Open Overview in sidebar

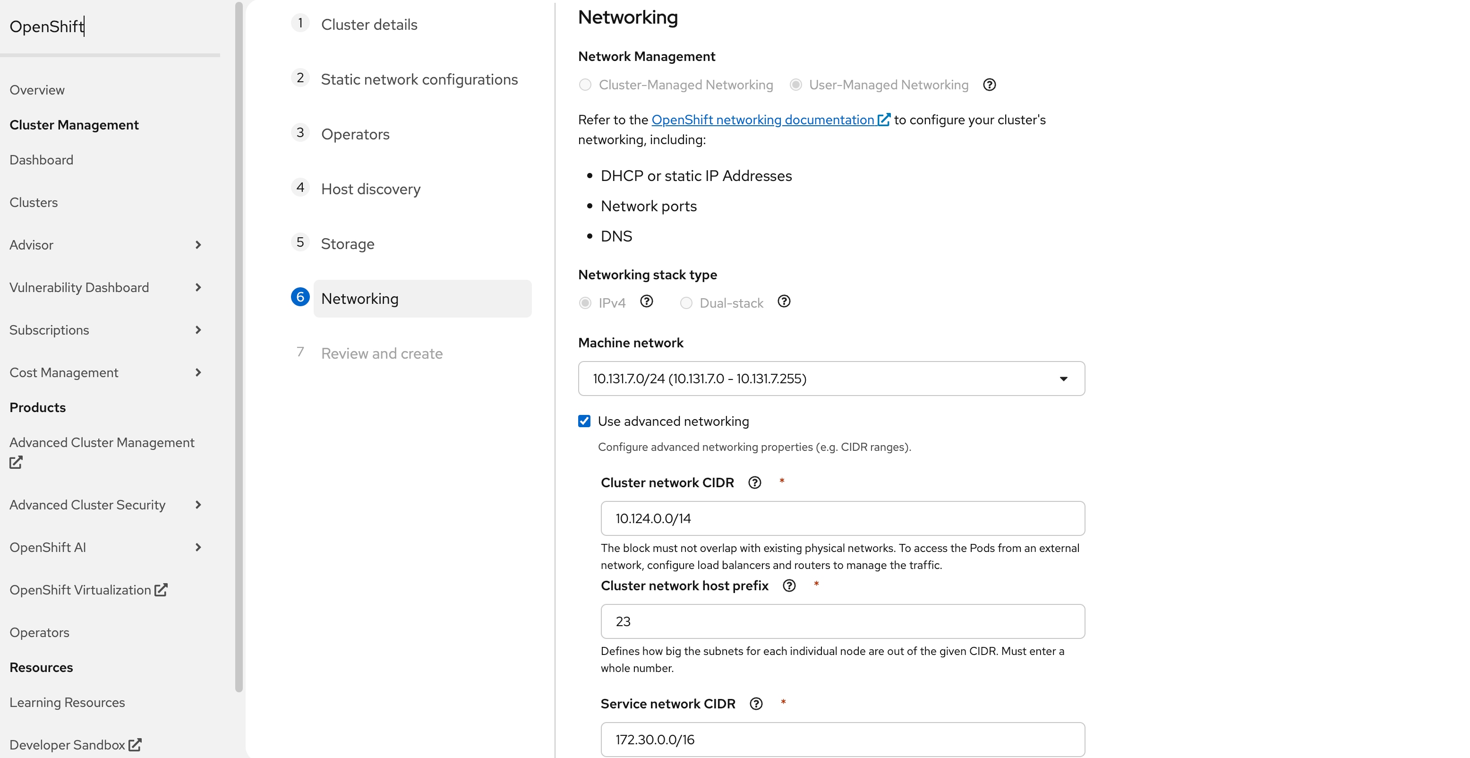pos(37,90)
